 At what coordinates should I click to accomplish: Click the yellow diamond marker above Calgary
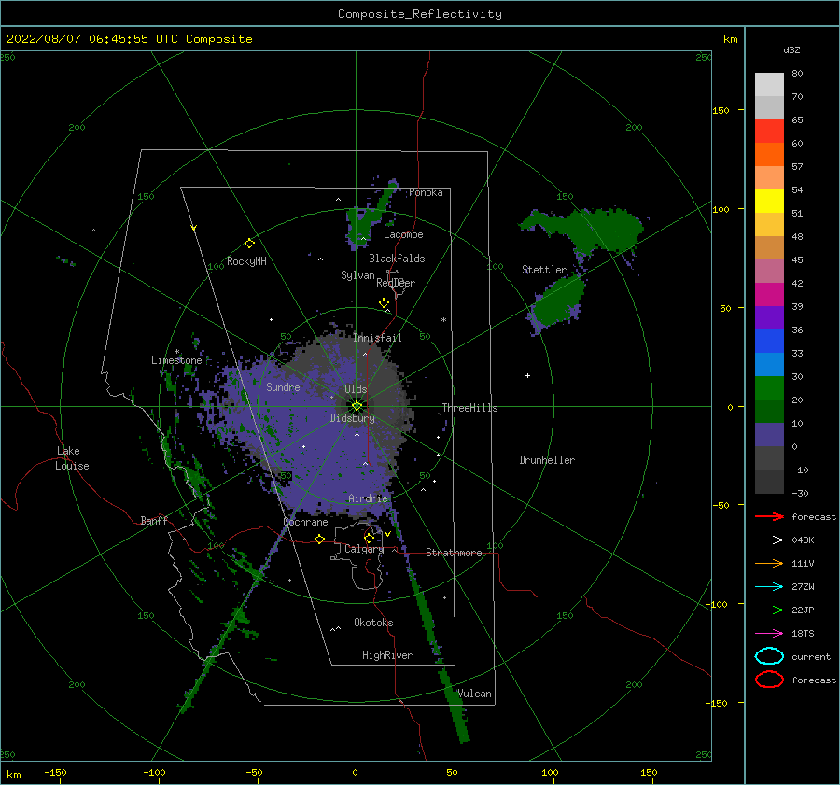(369, 538)
